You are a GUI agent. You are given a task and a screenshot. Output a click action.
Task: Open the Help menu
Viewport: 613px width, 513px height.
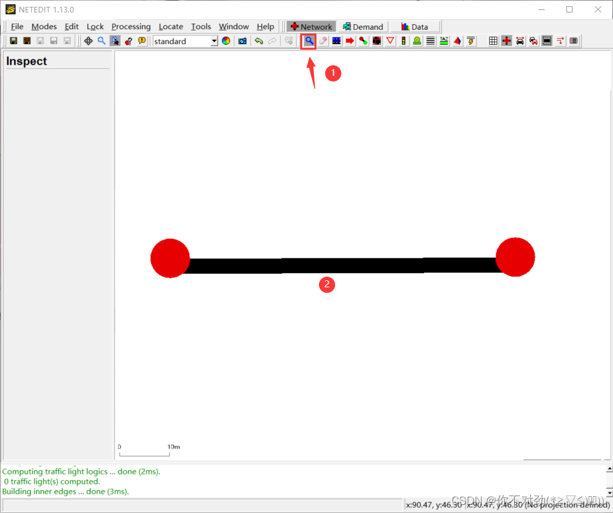[x=265, y=27]
